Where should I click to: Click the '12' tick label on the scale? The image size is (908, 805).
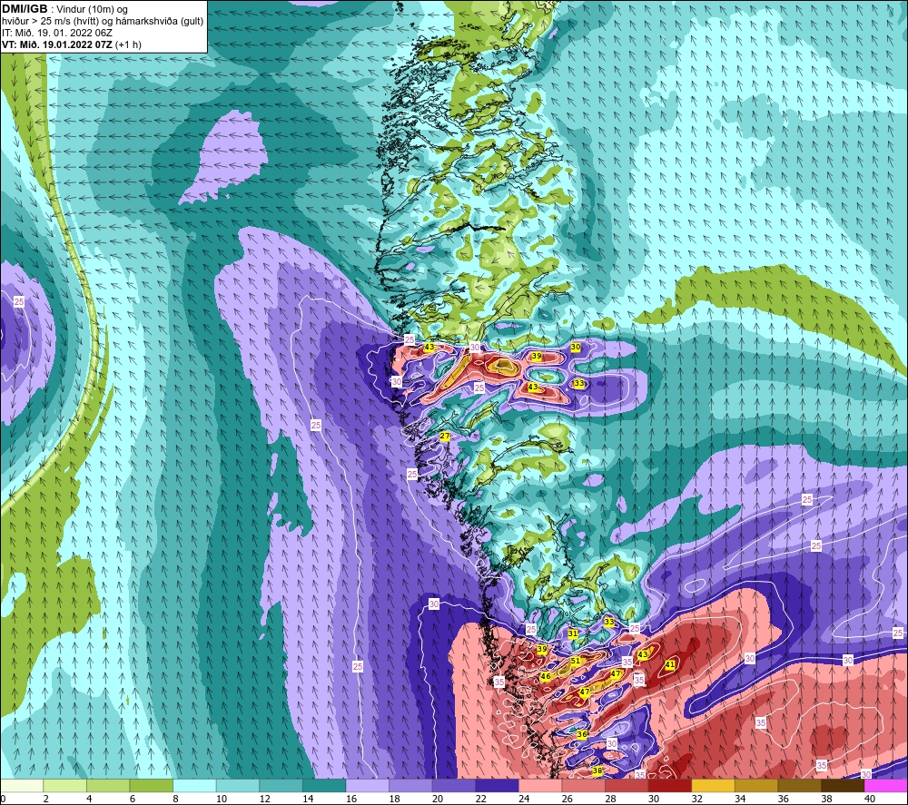pyautogui.click(x=264, y=799)
